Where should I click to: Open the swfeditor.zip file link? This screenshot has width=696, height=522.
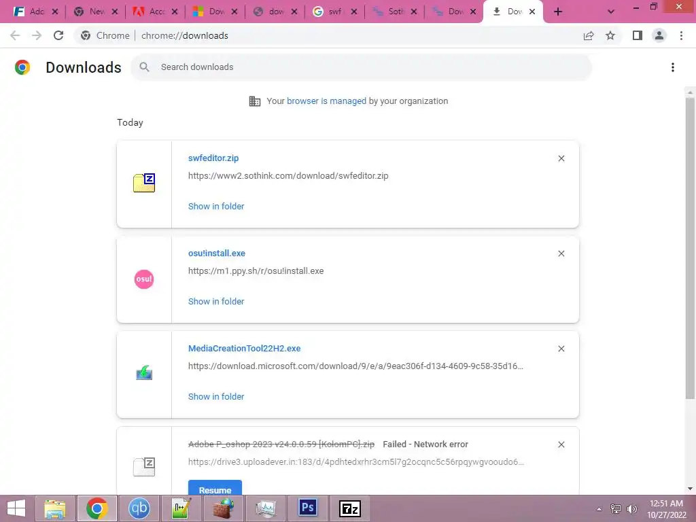pyautogui.click(x=213, y=158)
